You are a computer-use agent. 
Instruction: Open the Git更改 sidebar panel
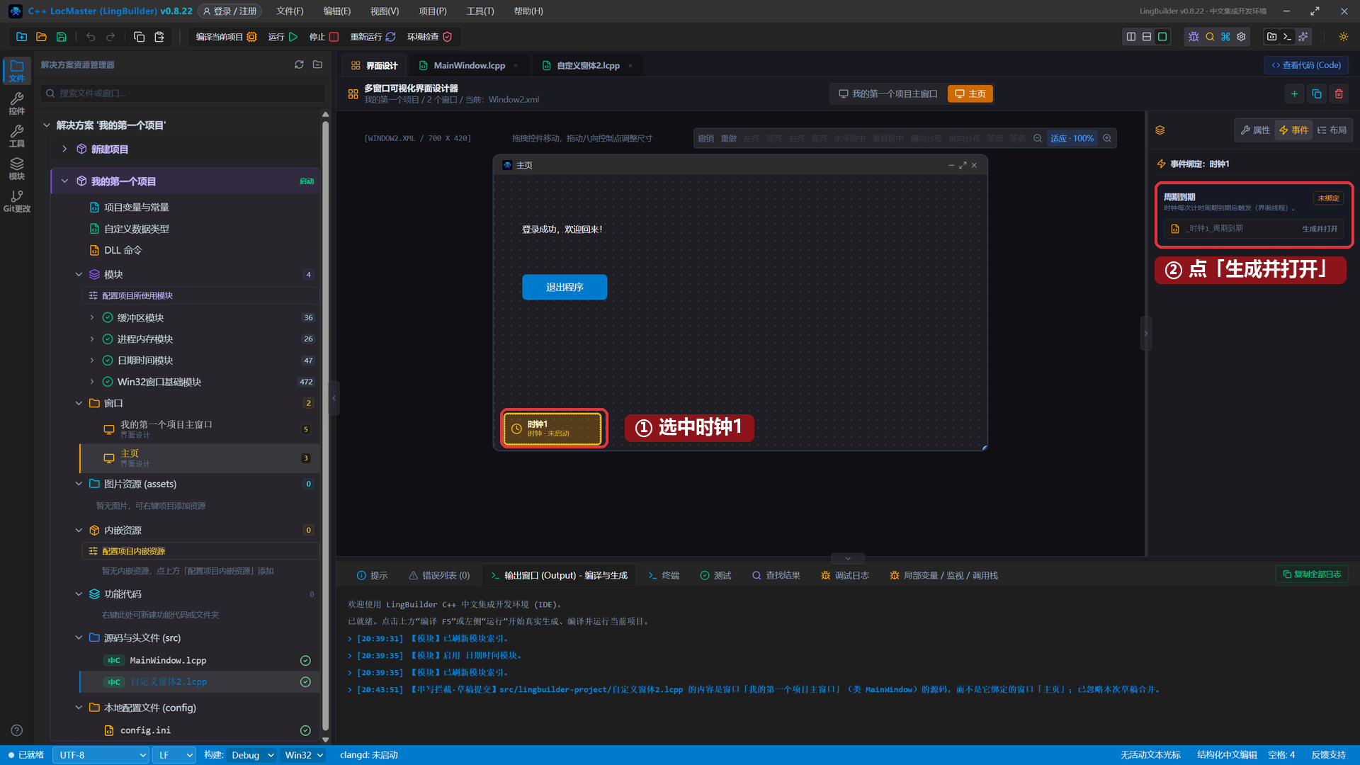(x=16, y=201)
